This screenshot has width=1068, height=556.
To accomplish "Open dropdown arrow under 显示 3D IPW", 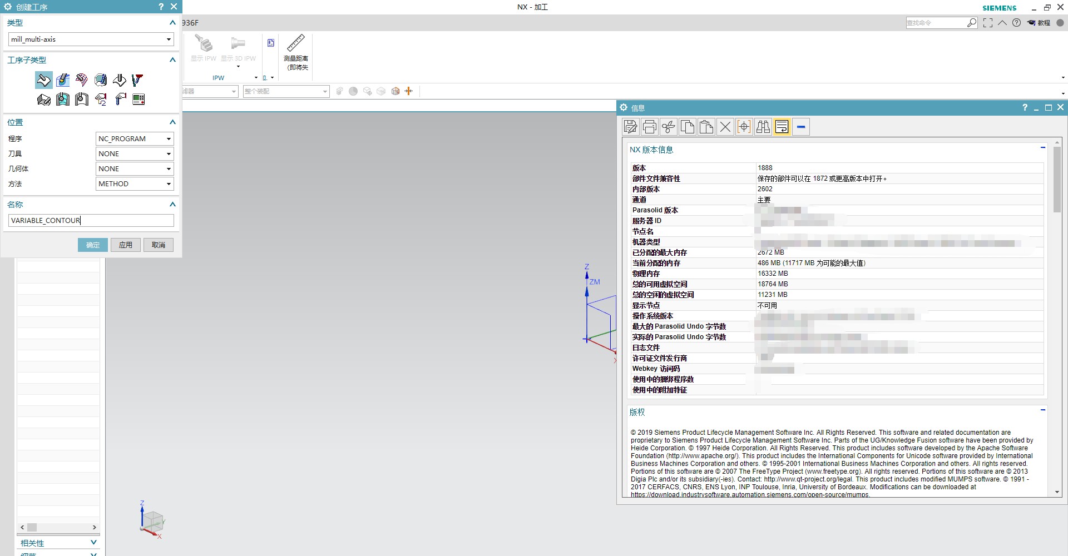I will [238, 67].
